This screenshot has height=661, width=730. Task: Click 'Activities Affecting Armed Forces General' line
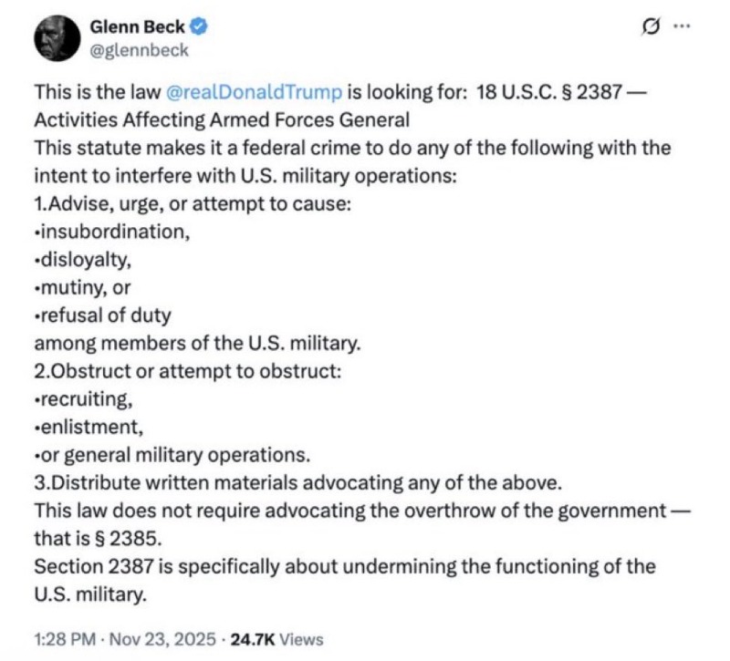tap(221, 119)
